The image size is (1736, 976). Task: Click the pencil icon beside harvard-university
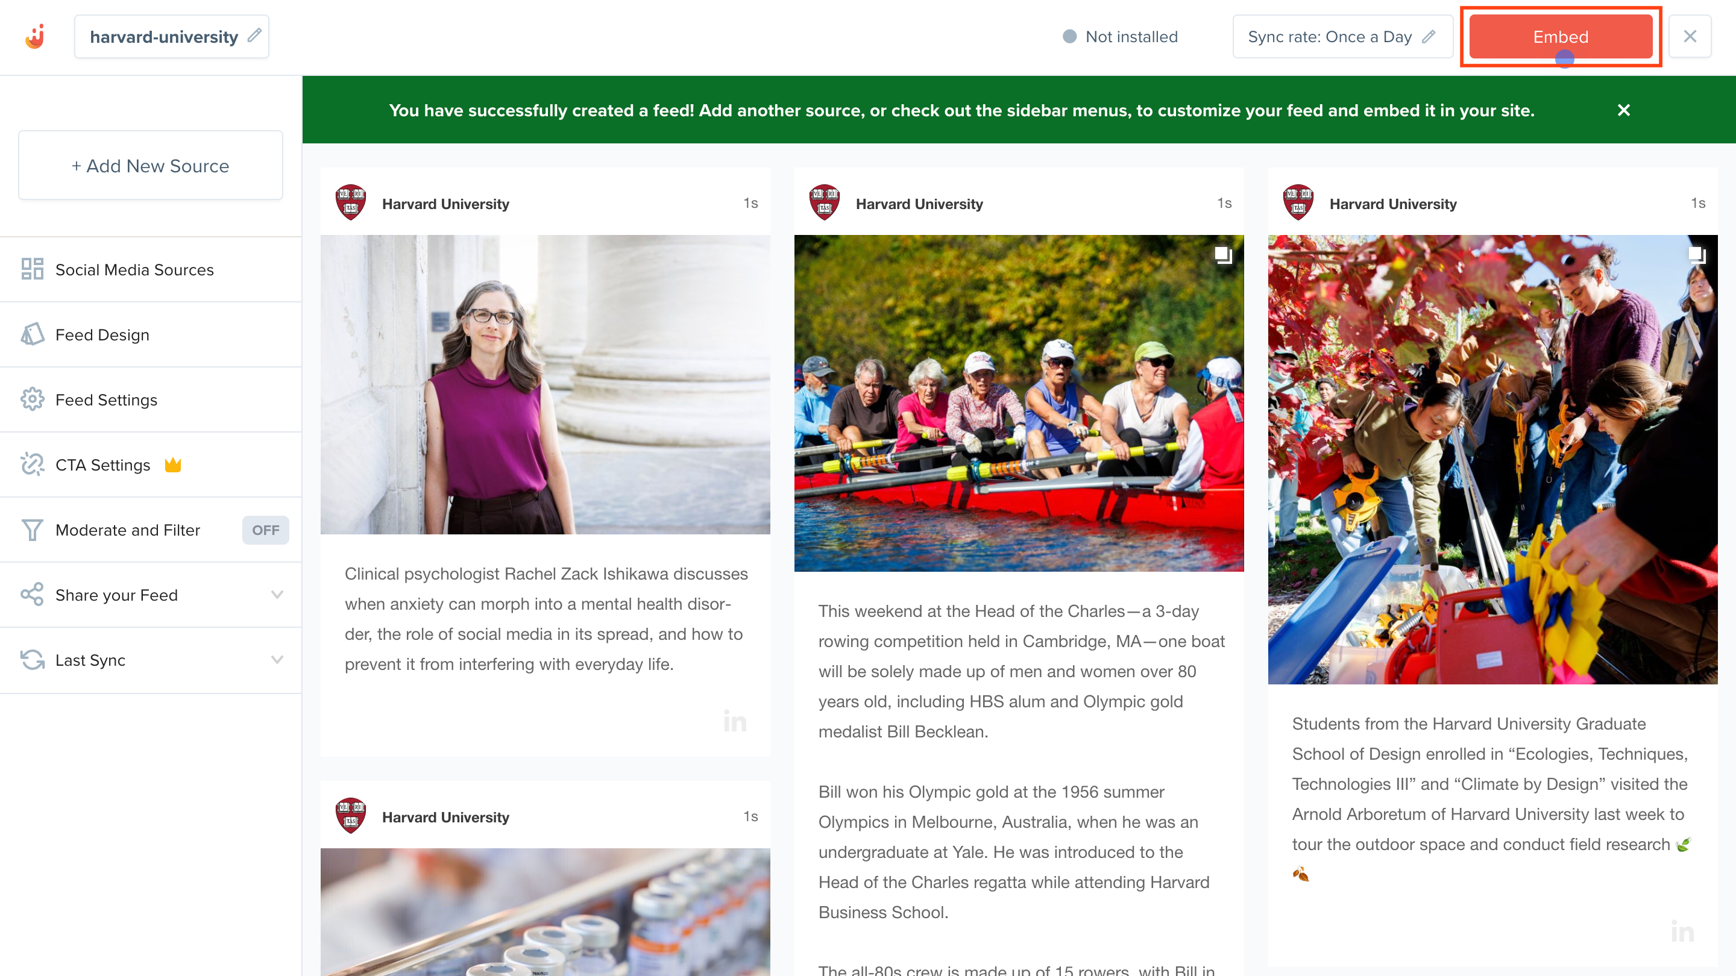tap(254, 36)
